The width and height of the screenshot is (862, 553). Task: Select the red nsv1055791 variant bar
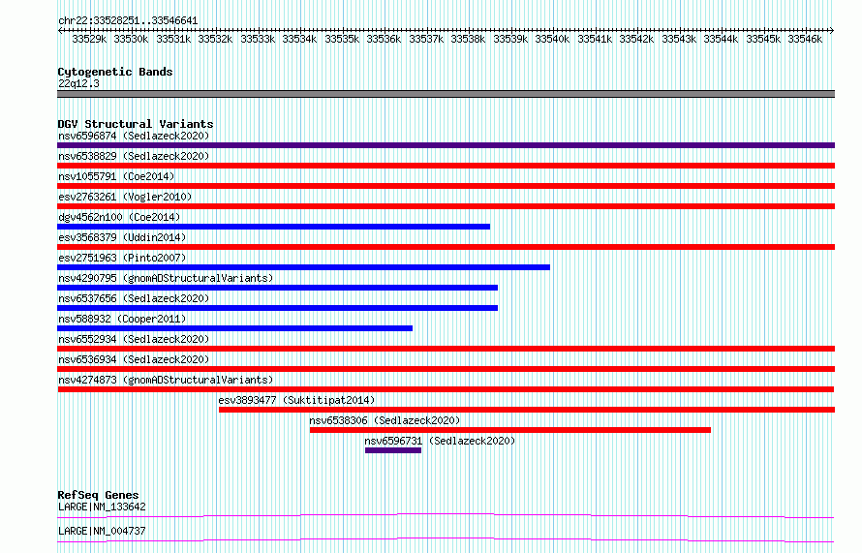coord(446,186)
